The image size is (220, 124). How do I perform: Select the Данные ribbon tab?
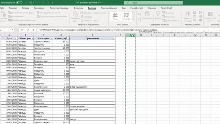92,8
